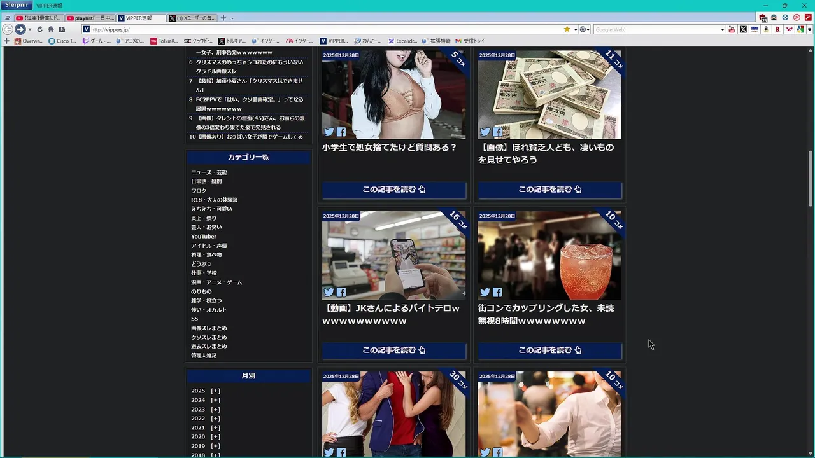
Task: Click the page vertical scrollbar thumb
Action: pos(810,178)
